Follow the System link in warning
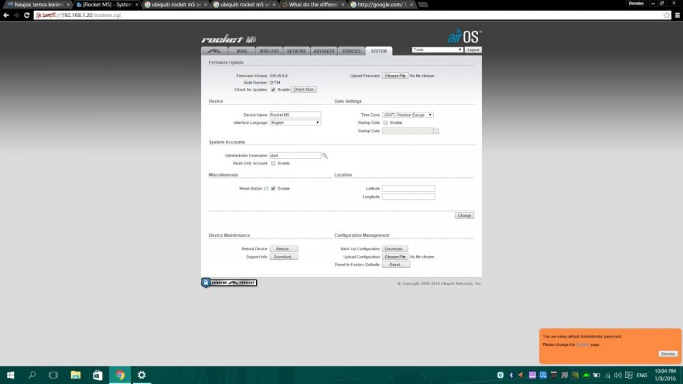683x384 pixels. pyautogui.click(x=583, y=344)
